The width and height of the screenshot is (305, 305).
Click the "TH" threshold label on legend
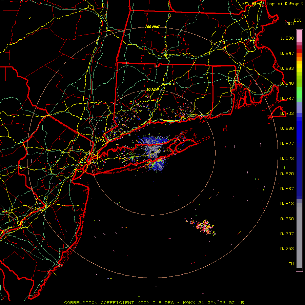coord(291,264)
